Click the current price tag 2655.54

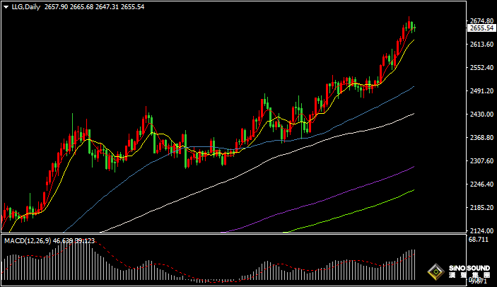click(481, 28)
